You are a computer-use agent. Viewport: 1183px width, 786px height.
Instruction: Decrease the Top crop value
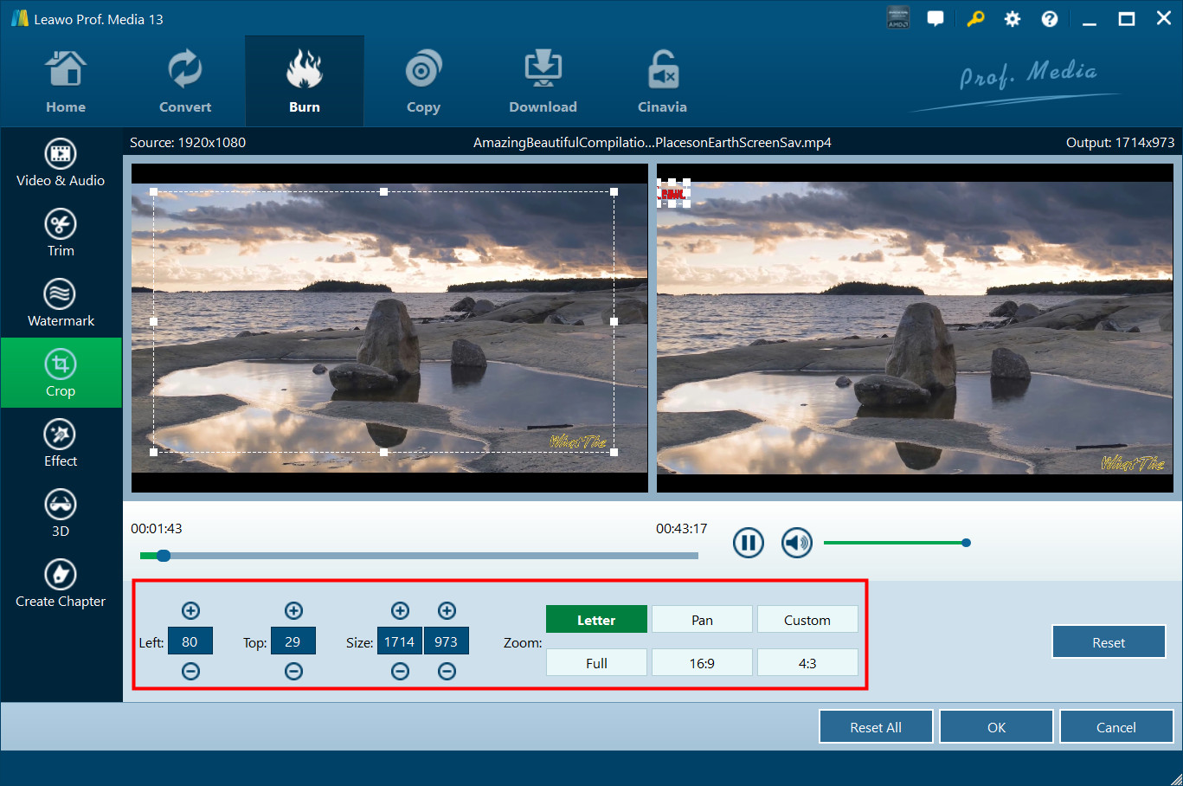point(293,672)
